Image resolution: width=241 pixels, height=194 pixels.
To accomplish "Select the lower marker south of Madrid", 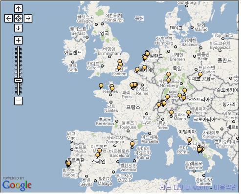I will click(98, 155).
